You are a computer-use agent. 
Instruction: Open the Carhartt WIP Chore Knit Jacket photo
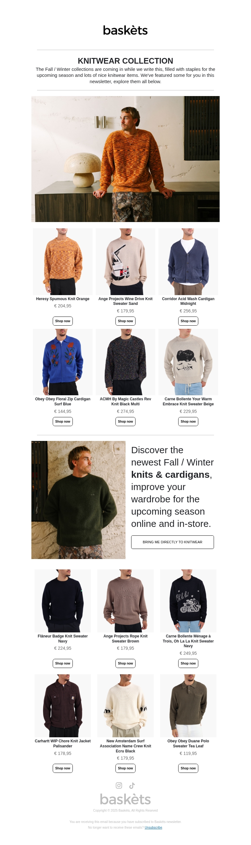coord(63,706)
